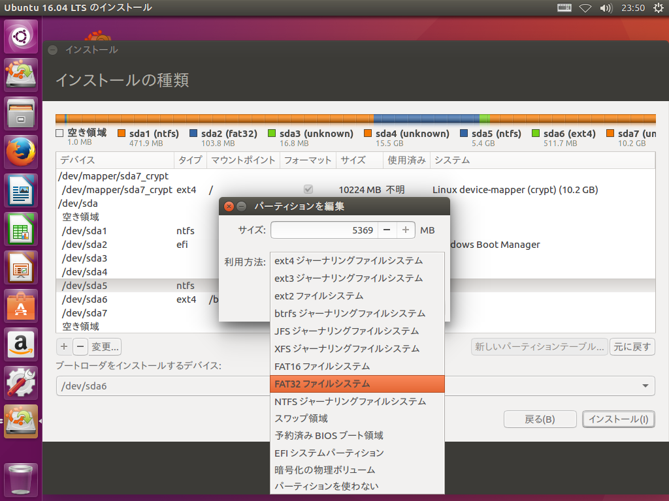669x501 pixels.
Task: Click the sda5 (ntfs) blue legend swatch
Action: point(464,133)
